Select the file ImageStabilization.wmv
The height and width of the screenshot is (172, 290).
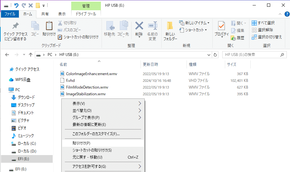[86, 94]
